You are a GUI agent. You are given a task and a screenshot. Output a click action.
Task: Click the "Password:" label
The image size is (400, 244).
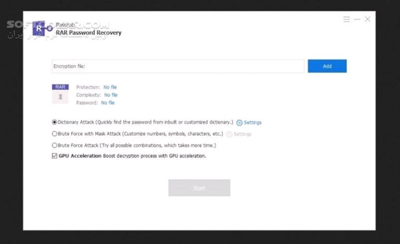point(87,103)
